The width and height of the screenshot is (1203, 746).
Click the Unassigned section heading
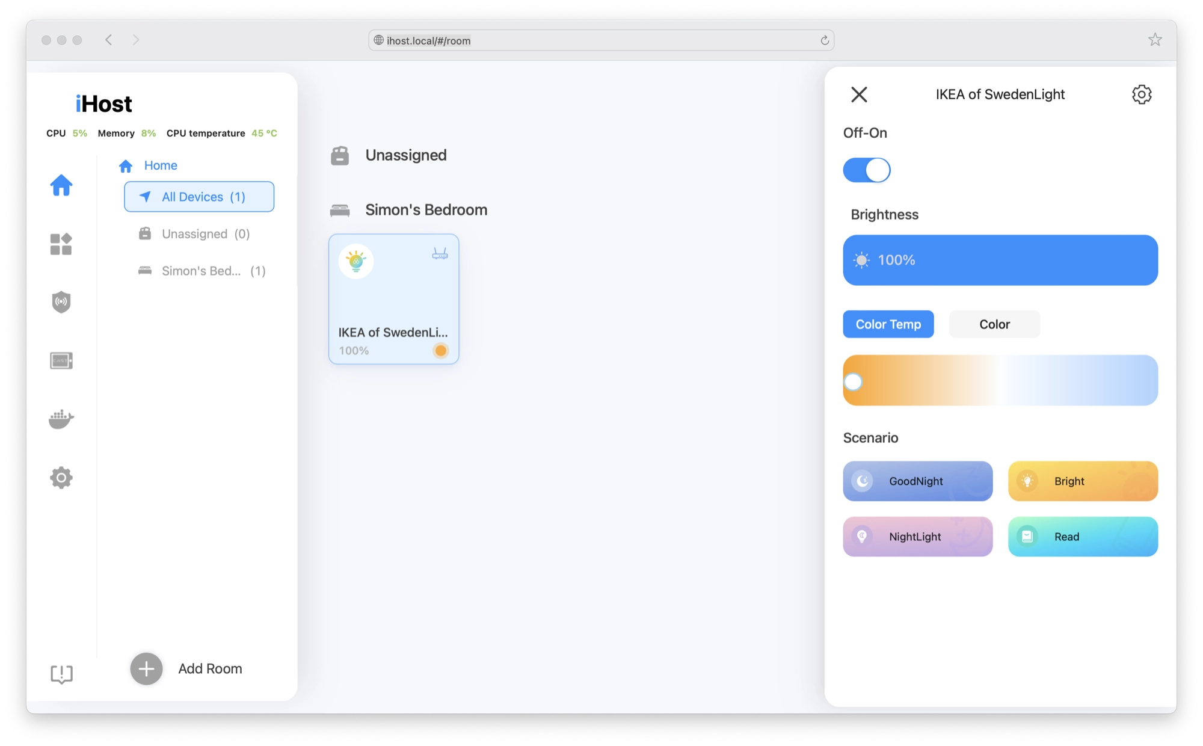(x=406, y=155)
